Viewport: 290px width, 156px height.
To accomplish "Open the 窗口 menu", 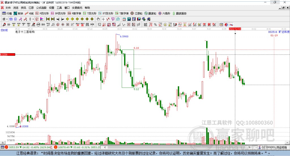I will click(67, 8).
